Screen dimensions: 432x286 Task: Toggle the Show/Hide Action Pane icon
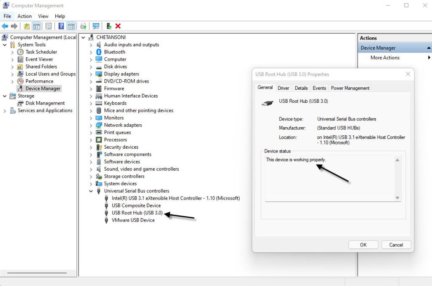(71, 26)
